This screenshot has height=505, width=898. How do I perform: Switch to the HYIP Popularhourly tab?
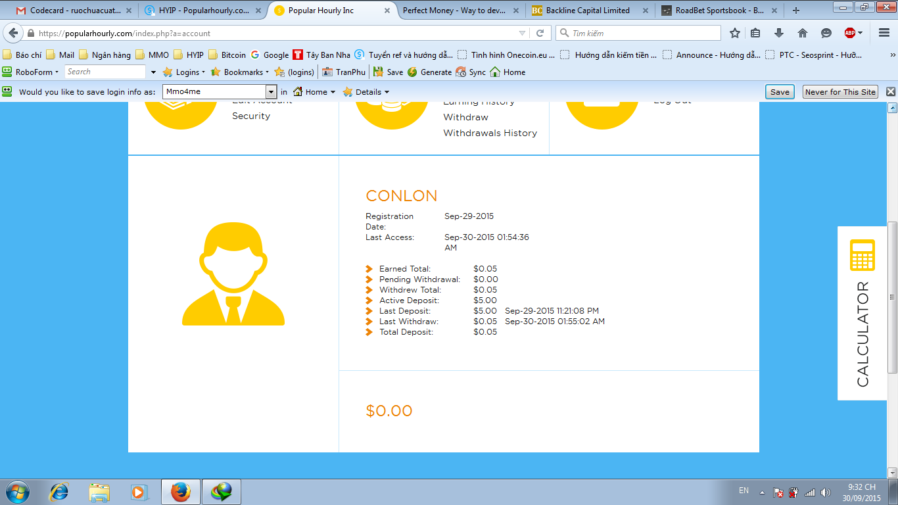coord(203,11)
